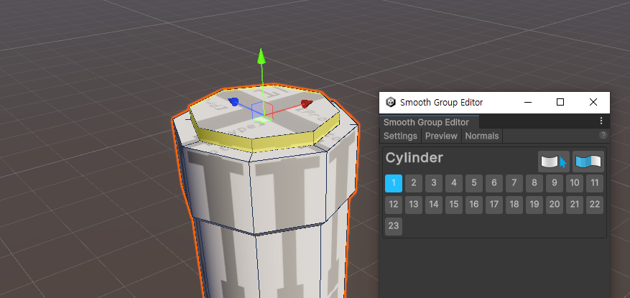The height and width of the screenshot is (298, 630).
Task: Click the red X-axis gizmo arrow
Action: coord(305,104)
